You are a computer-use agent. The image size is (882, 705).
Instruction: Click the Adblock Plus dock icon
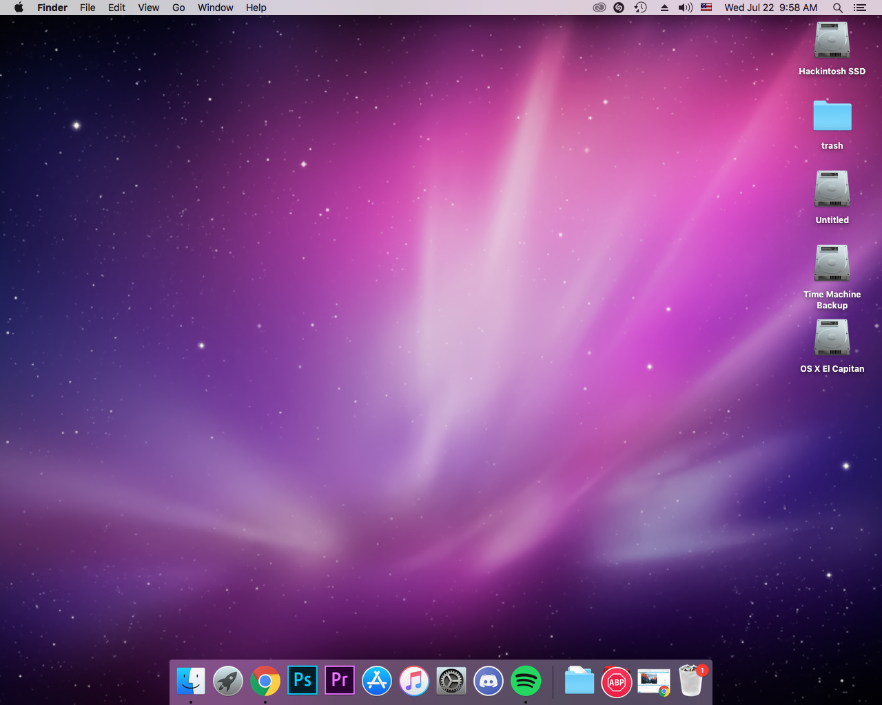[617, 682]
